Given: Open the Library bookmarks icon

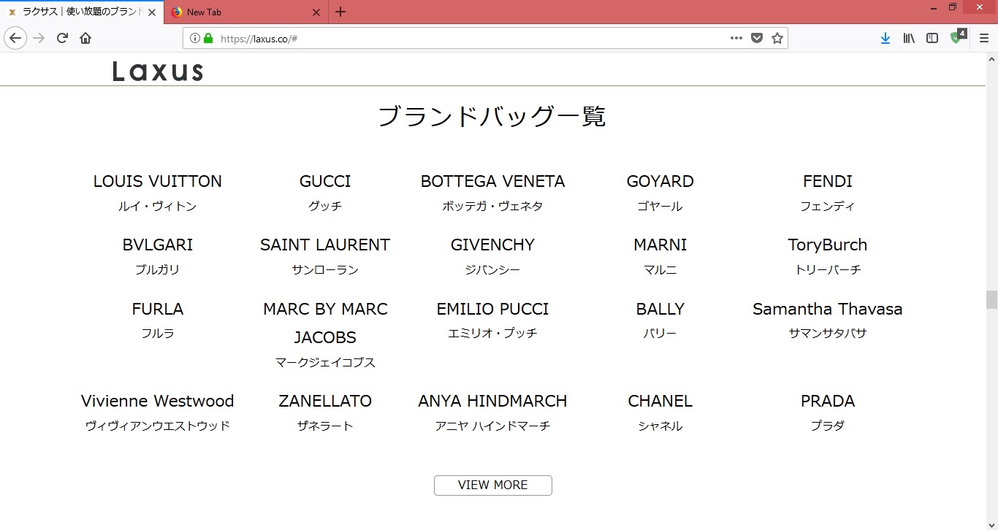Looking at the screenshot, I should point(909,38).
